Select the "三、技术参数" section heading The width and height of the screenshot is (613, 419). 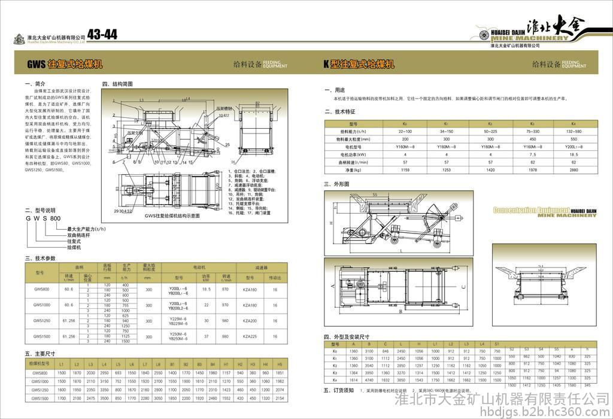click(40, 259)
